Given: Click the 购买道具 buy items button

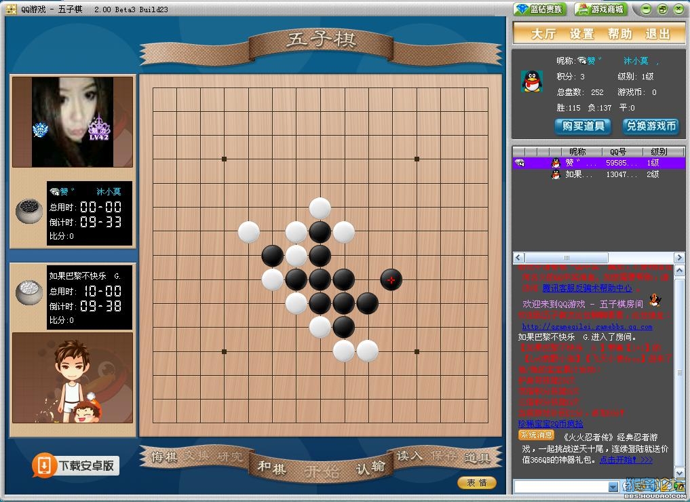Looking at the screenshot, I should pyautogui.click(x=583, y=126).
